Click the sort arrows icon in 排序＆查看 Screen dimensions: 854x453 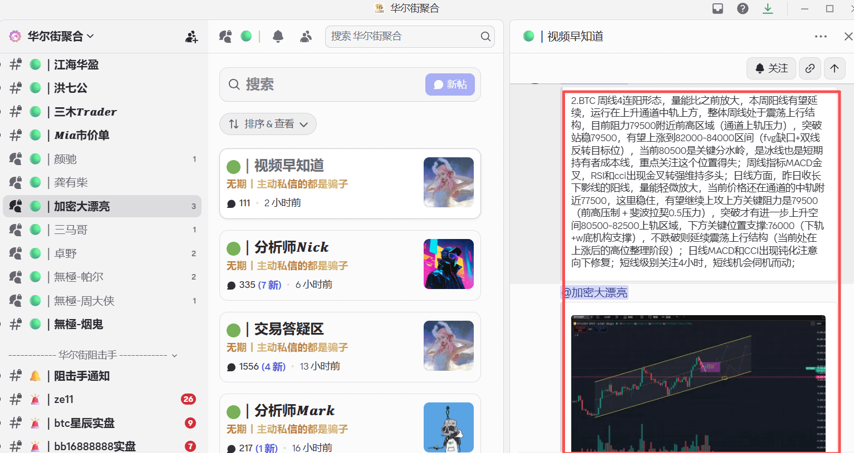[x=234, y=124]
